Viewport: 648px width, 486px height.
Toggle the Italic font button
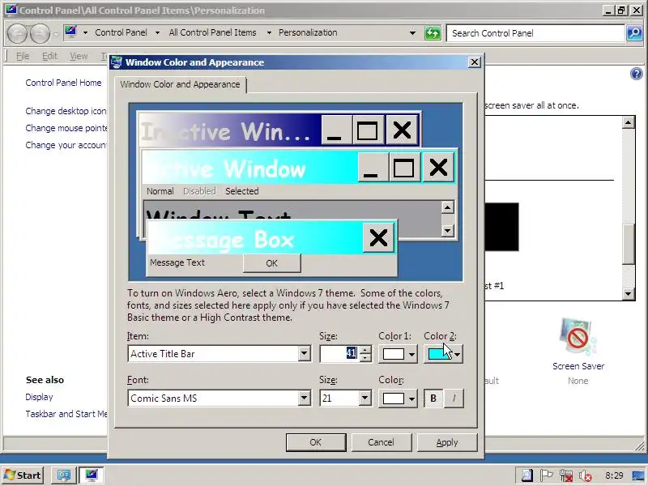coord(454,399)
